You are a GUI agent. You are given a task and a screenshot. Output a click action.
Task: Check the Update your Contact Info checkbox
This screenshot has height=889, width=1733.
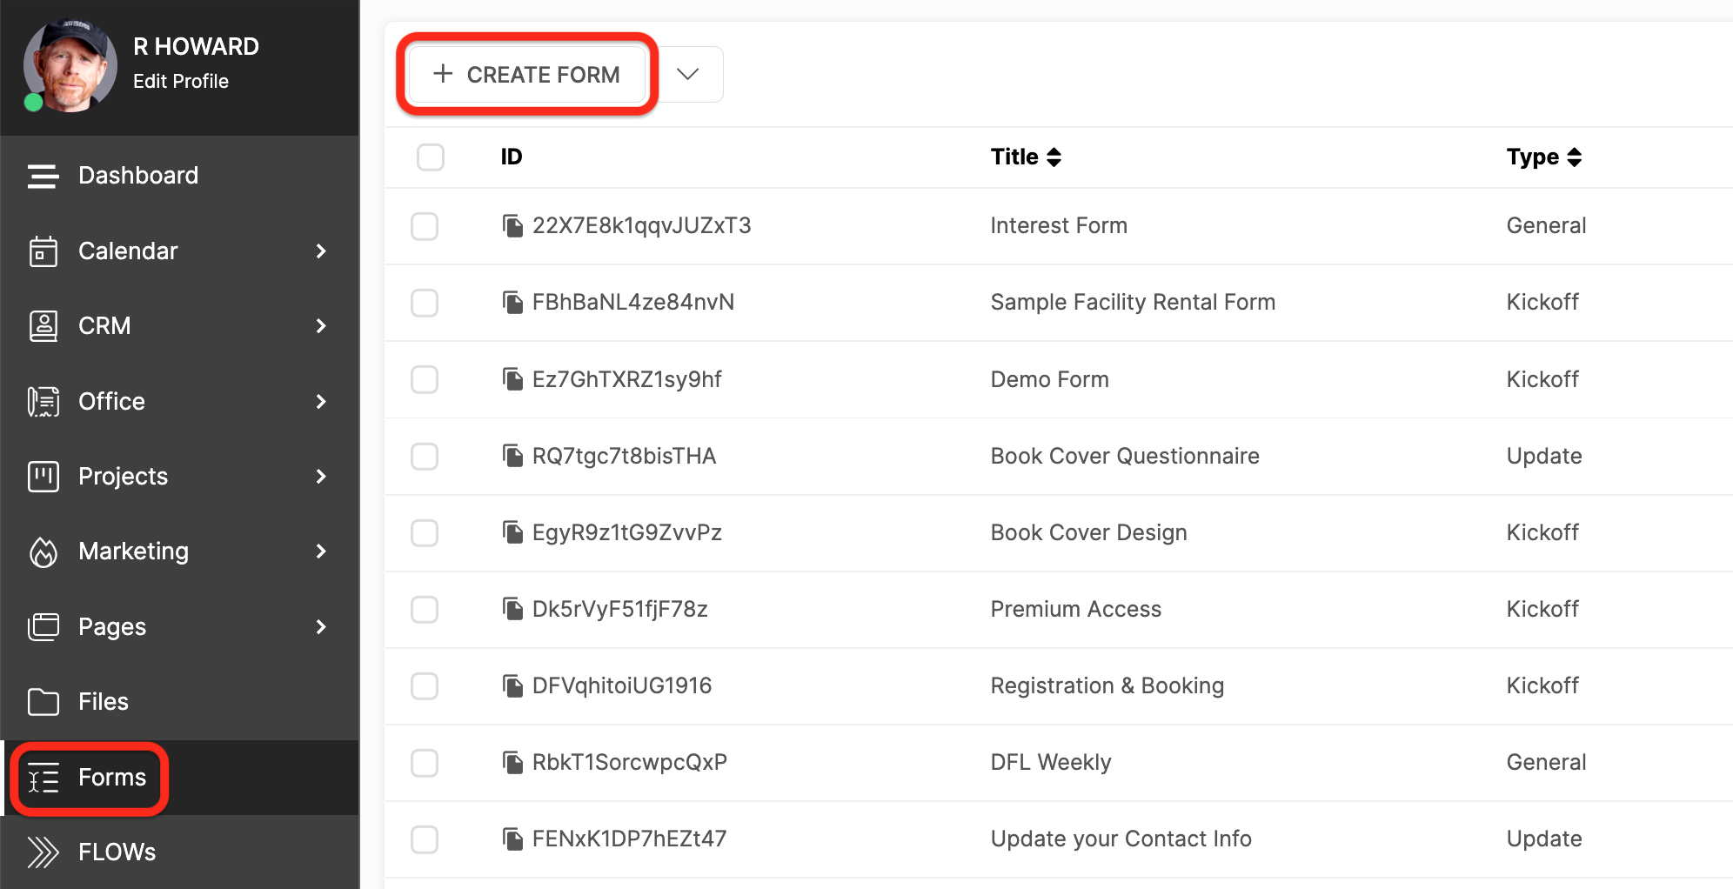(425, 839)
